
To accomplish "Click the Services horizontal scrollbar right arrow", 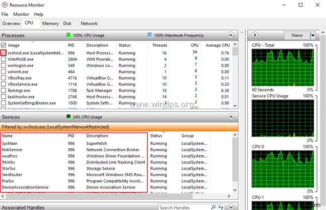I will point(229,196).
